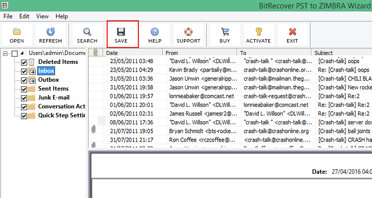Sort emails by Subject column header

click(342, 52)
